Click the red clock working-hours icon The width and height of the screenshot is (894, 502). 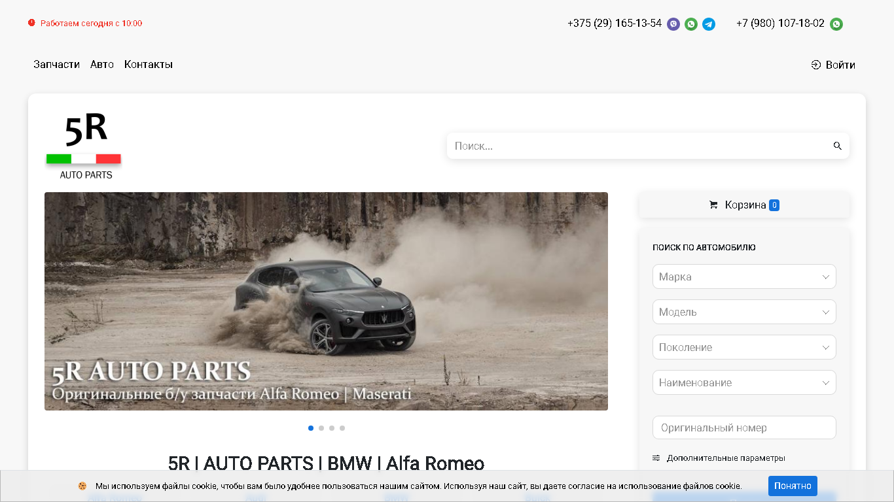(31, 23)
